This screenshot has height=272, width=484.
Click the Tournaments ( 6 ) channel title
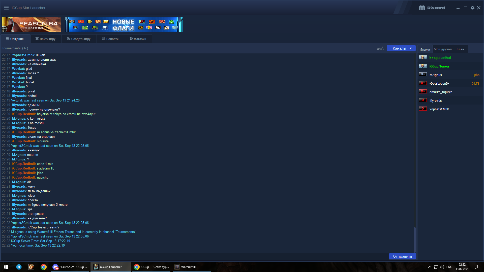coord(15,48)
